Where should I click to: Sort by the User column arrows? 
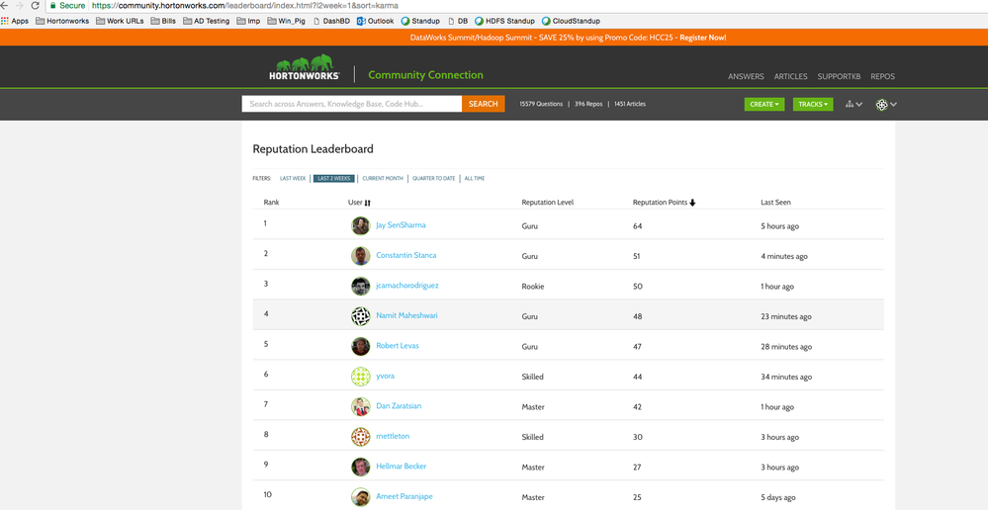367,203
